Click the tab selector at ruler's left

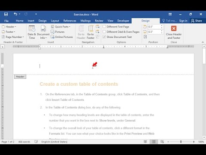(3, 46)
